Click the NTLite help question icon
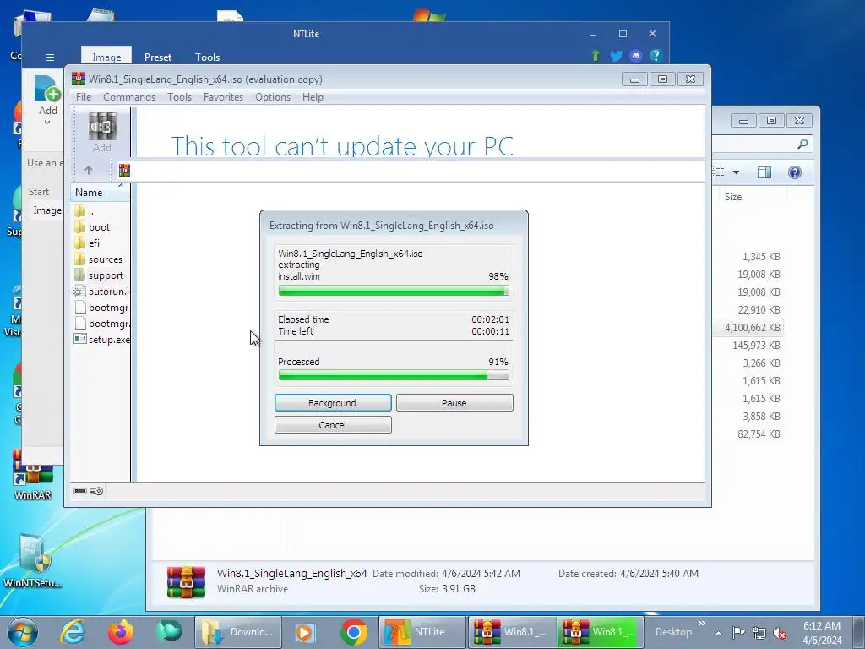The height and width of the screenshot is (649, 865). coord(656,55)
